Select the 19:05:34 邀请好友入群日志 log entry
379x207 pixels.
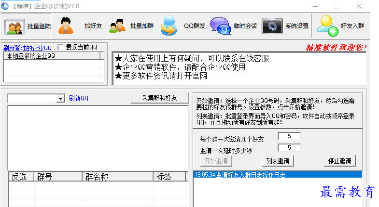pos(278,175)
